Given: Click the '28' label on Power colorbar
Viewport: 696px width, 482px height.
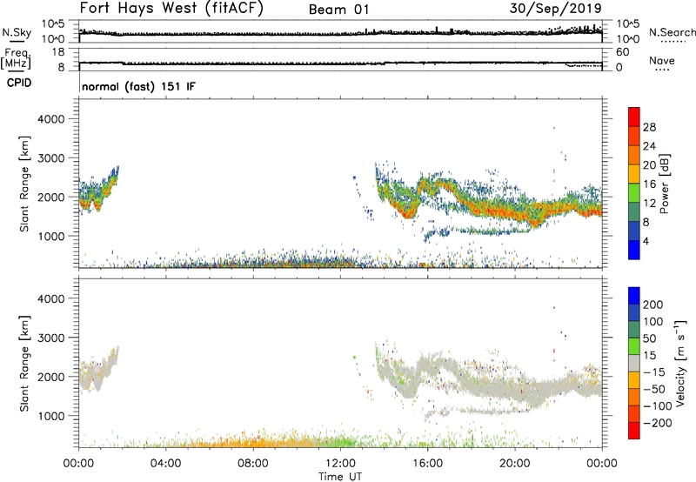Looking at the screenshot, I should pos(649,127).
